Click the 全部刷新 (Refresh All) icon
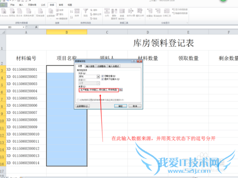The height and width of the screenshot is (178, 238). (51, 13)
